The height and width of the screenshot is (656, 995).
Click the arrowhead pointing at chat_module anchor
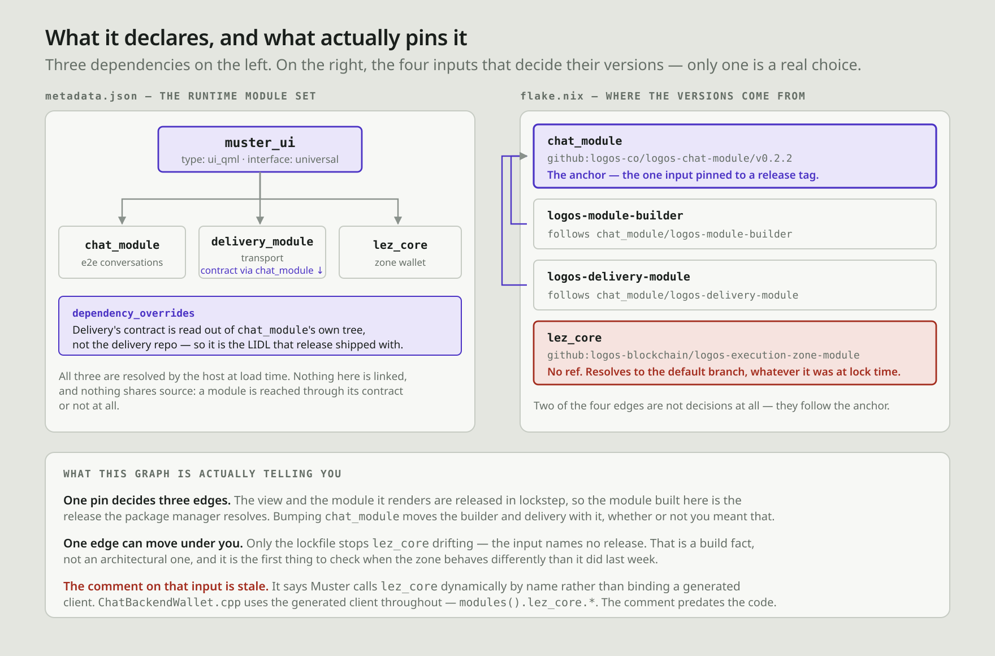coord(524,156)
